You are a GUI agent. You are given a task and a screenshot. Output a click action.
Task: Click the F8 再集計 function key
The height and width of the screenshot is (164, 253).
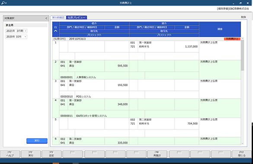pos(157,154)
